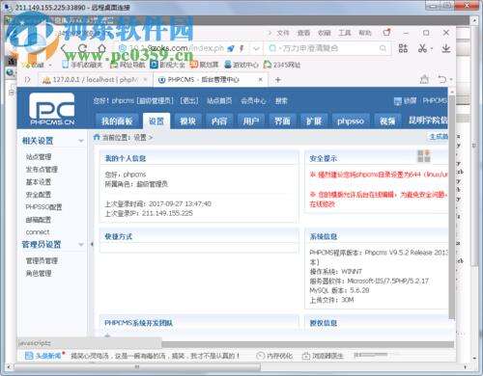Open 站点管理 in the sidebar
The height and width of the screenshot is (376, 483).
pyautogui.click(x=39, y=157)
